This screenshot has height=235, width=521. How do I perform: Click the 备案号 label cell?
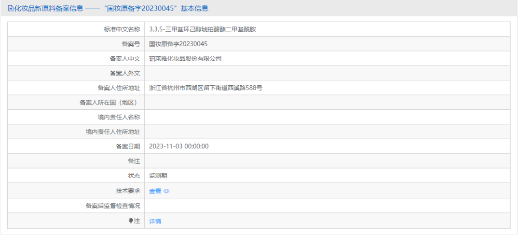(76, 44)
